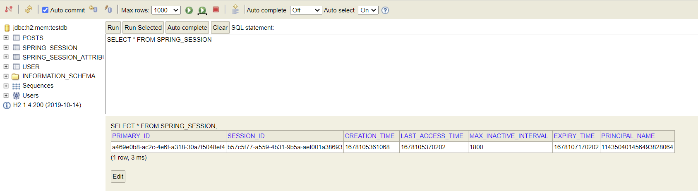Click the POSTS table icon
Screen dimensions: 698x191
click(16, 38)
